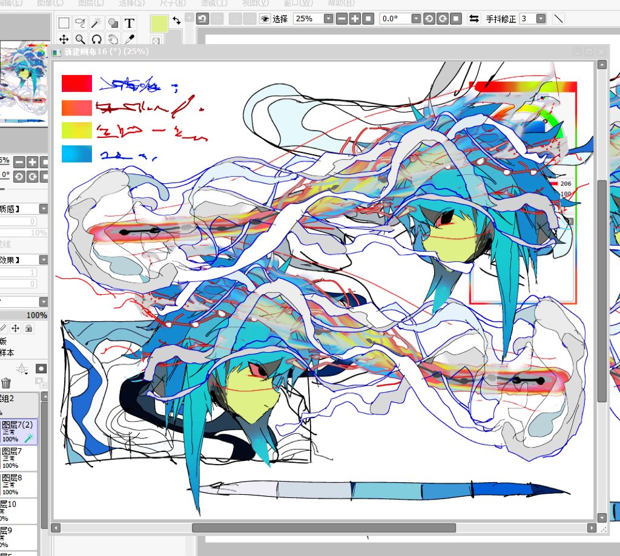Toggle selection visibility eye icon
This screenshot has width=620, height=556.
pyautogui.click(x=265, y=19)
